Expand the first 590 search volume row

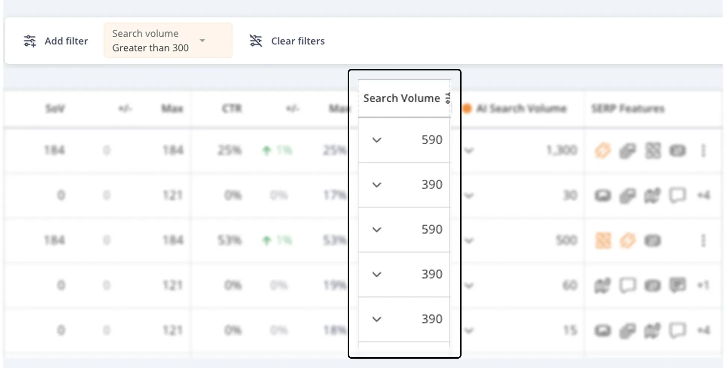pyautogui.click(x=377, y=140)
